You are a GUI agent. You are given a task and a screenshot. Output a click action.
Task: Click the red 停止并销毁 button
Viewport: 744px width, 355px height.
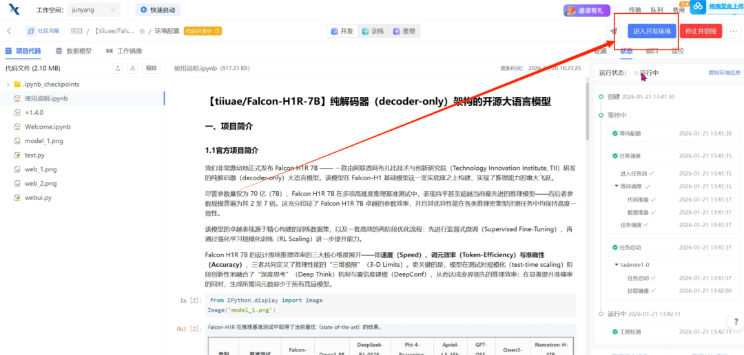(x=701, y=31)
